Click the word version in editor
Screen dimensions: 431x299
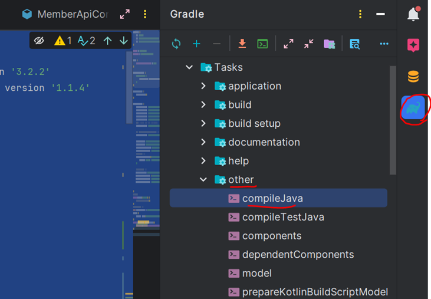tap(25, 88)
